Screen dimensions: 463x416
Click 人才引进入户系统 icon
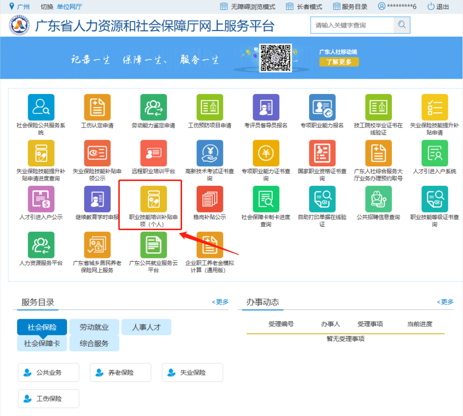coord(434,153)
